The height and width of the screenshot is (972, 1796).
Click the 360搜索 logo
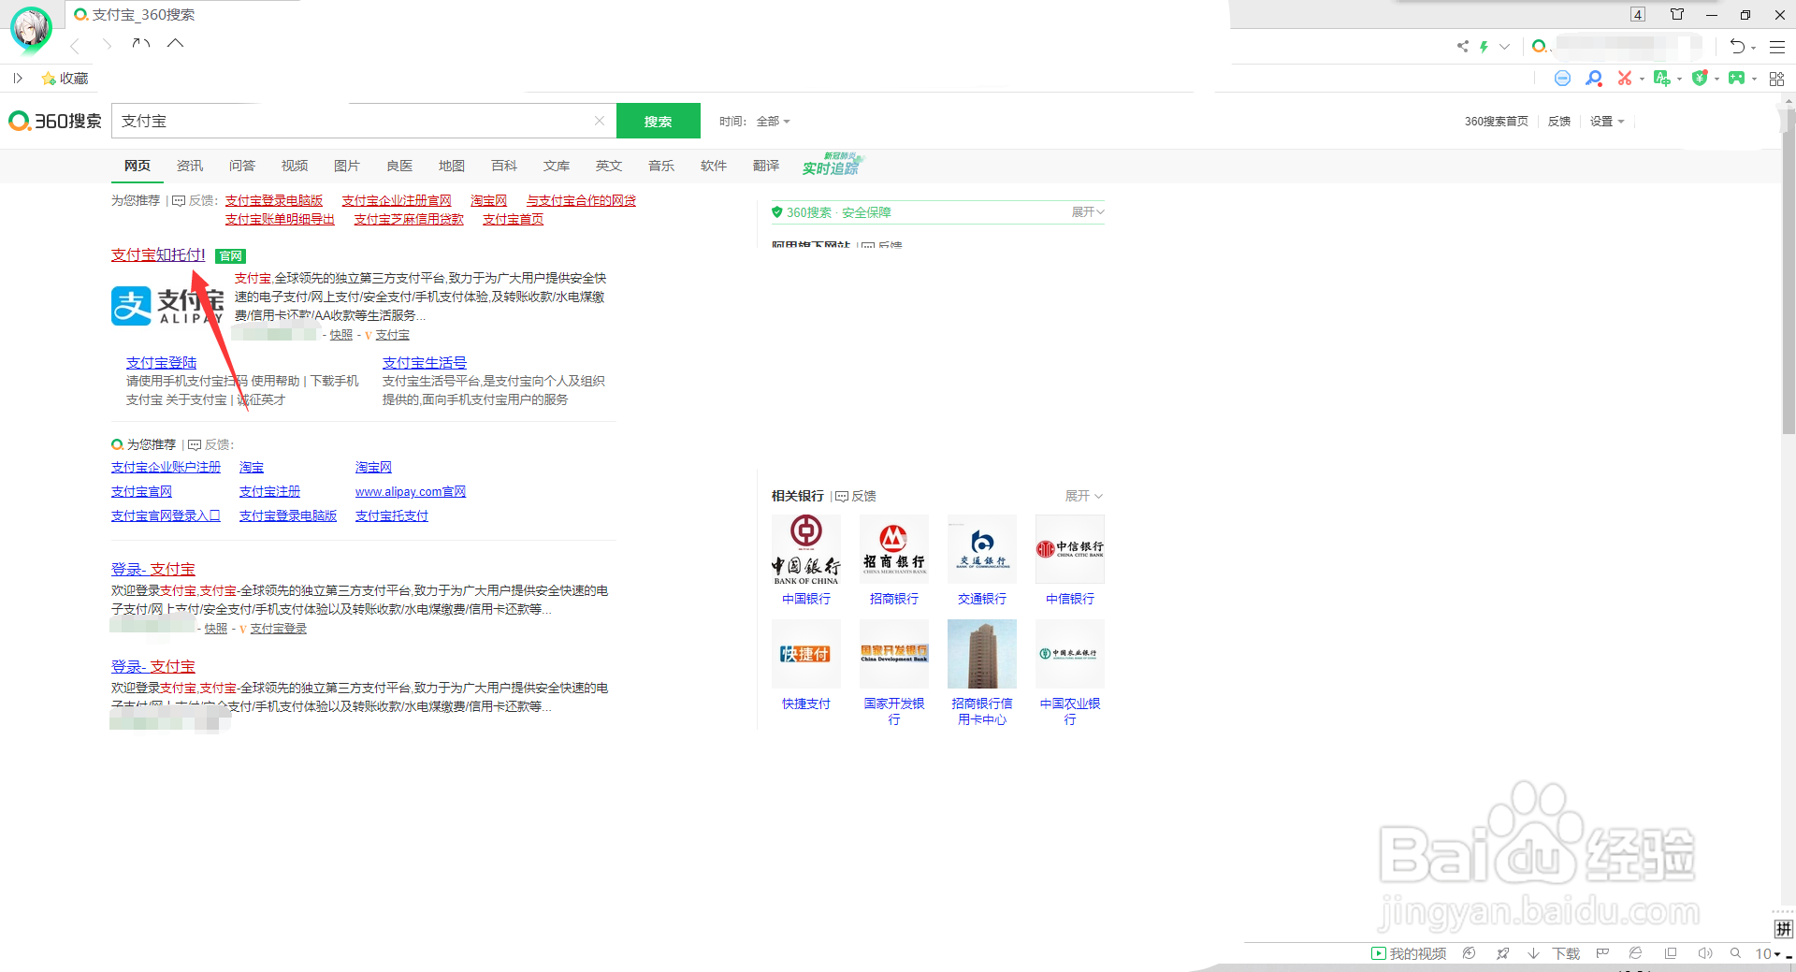55,121
